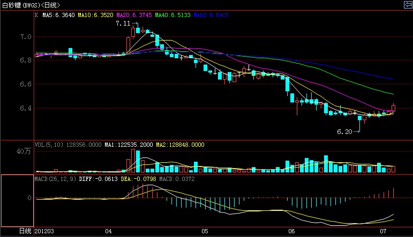Click the 6.6 price axis label

click(x=26, y=84)
